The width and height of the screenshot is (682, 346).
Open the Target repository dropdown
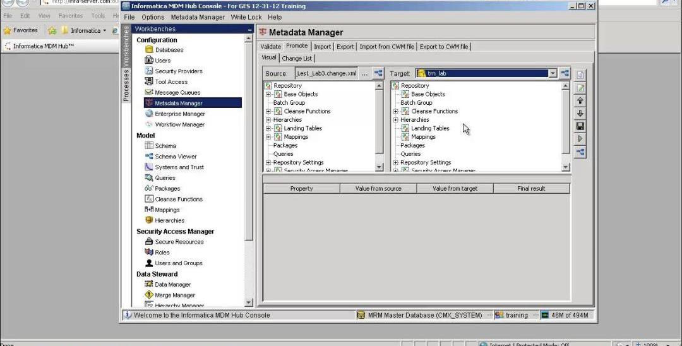553,73
